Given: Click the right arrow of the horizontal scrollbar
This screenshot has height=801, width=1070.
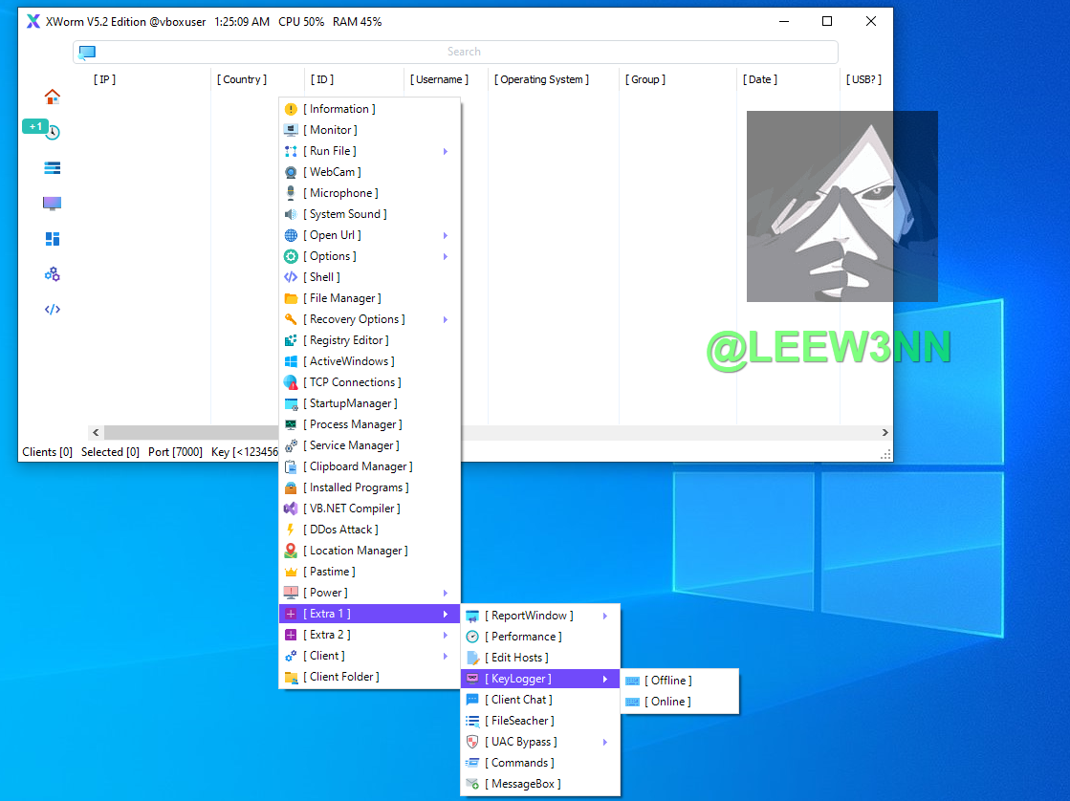Looking at the screenshot, I should [x=884, y=433].
